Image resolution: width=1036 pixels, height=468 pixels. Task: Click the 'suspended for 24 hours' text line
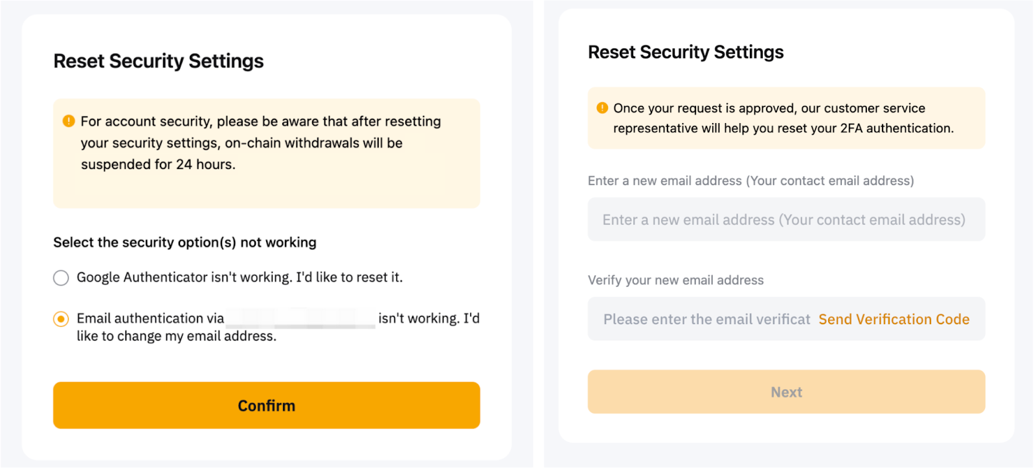click(158, 164)
